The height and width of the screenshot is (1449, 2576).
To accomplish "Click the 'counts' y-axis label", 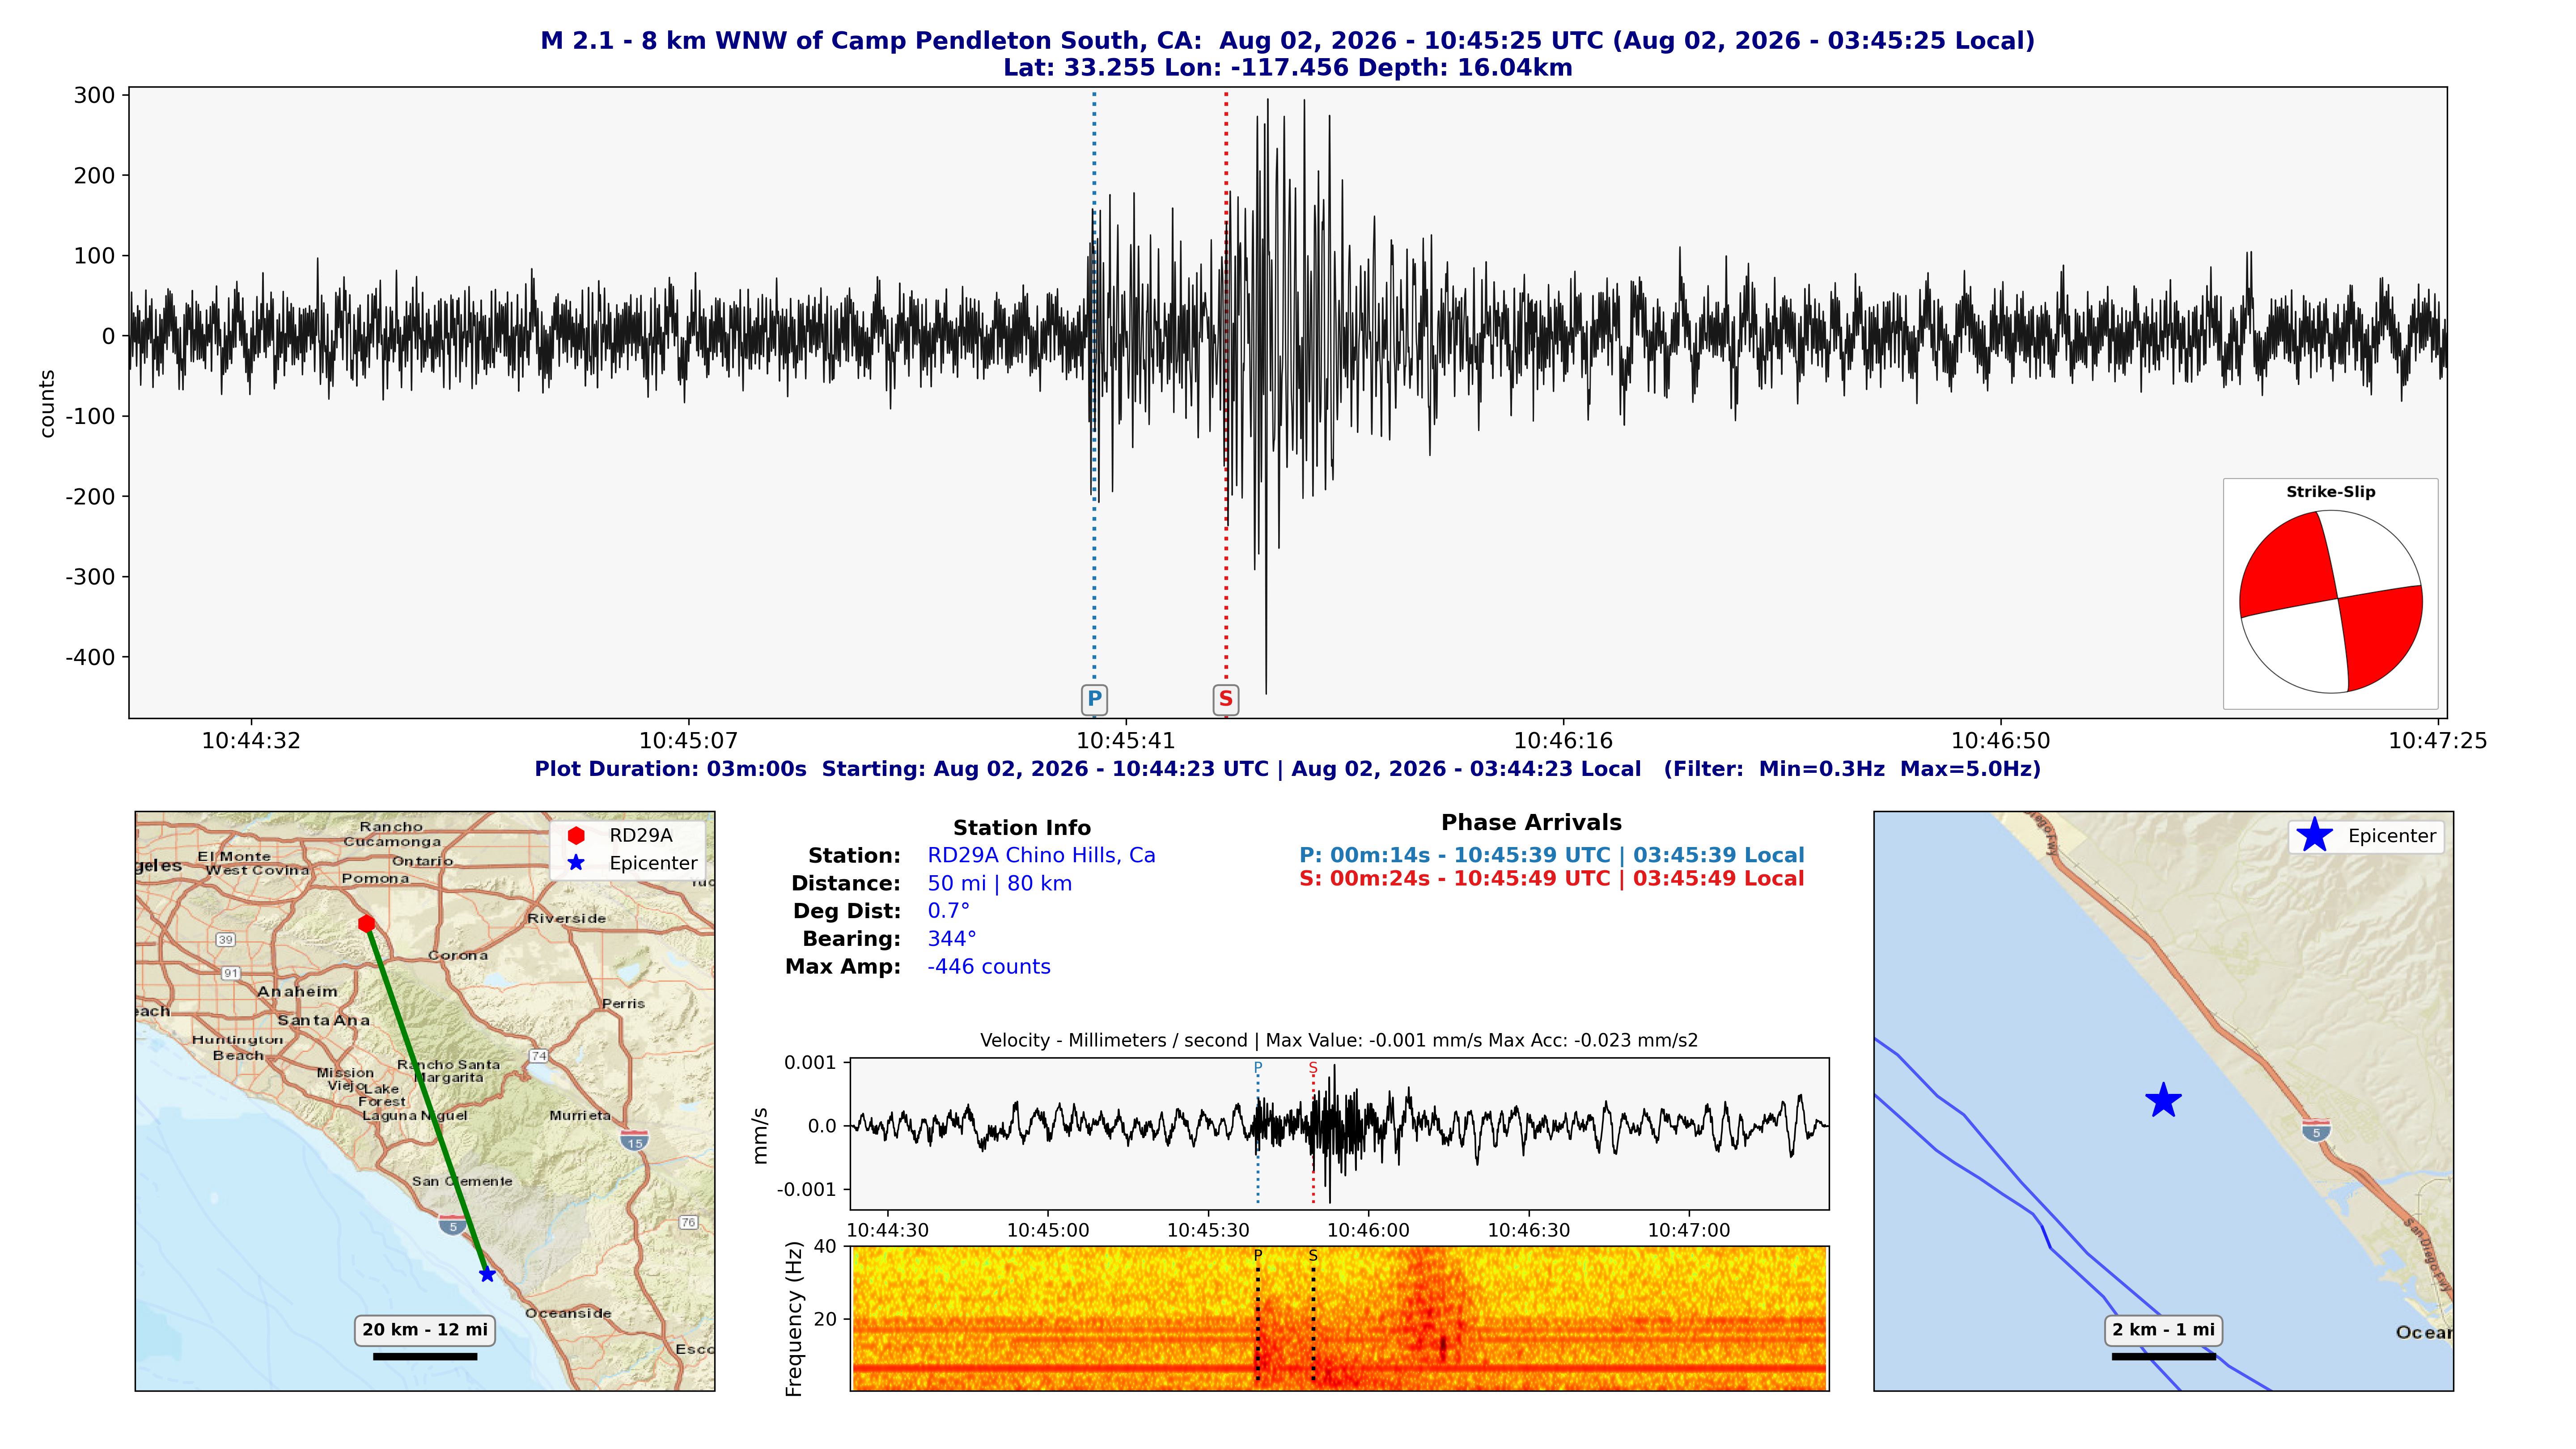I will click(x=47, y=403).
